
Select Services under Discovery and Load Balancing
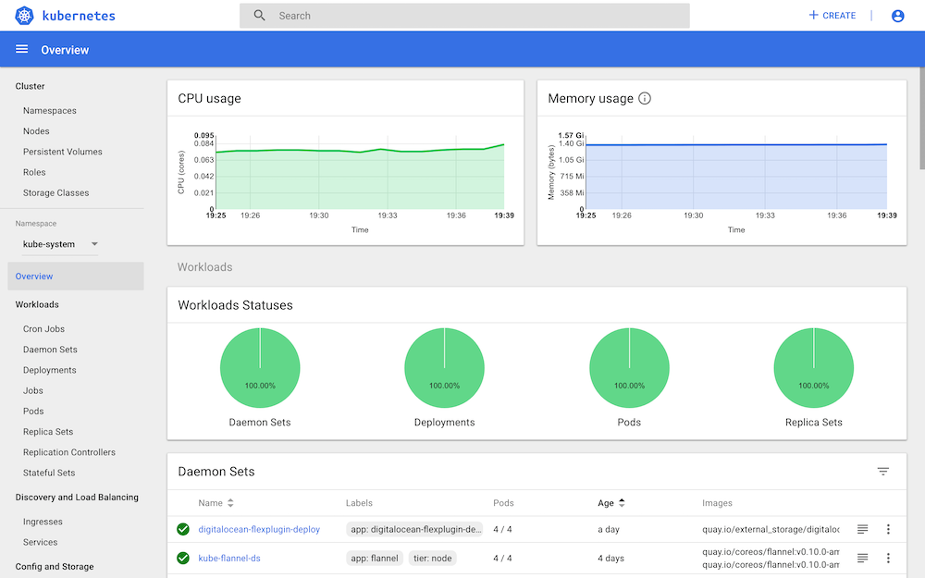[40, 542]
